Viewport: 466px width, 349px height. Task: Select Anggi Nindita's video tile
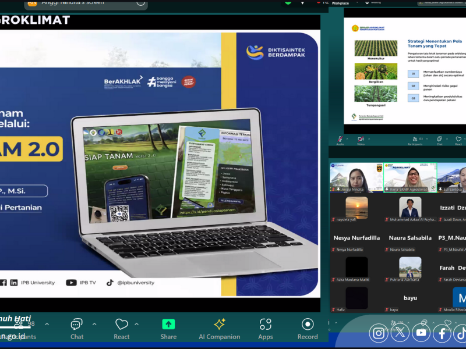[356, 177]
